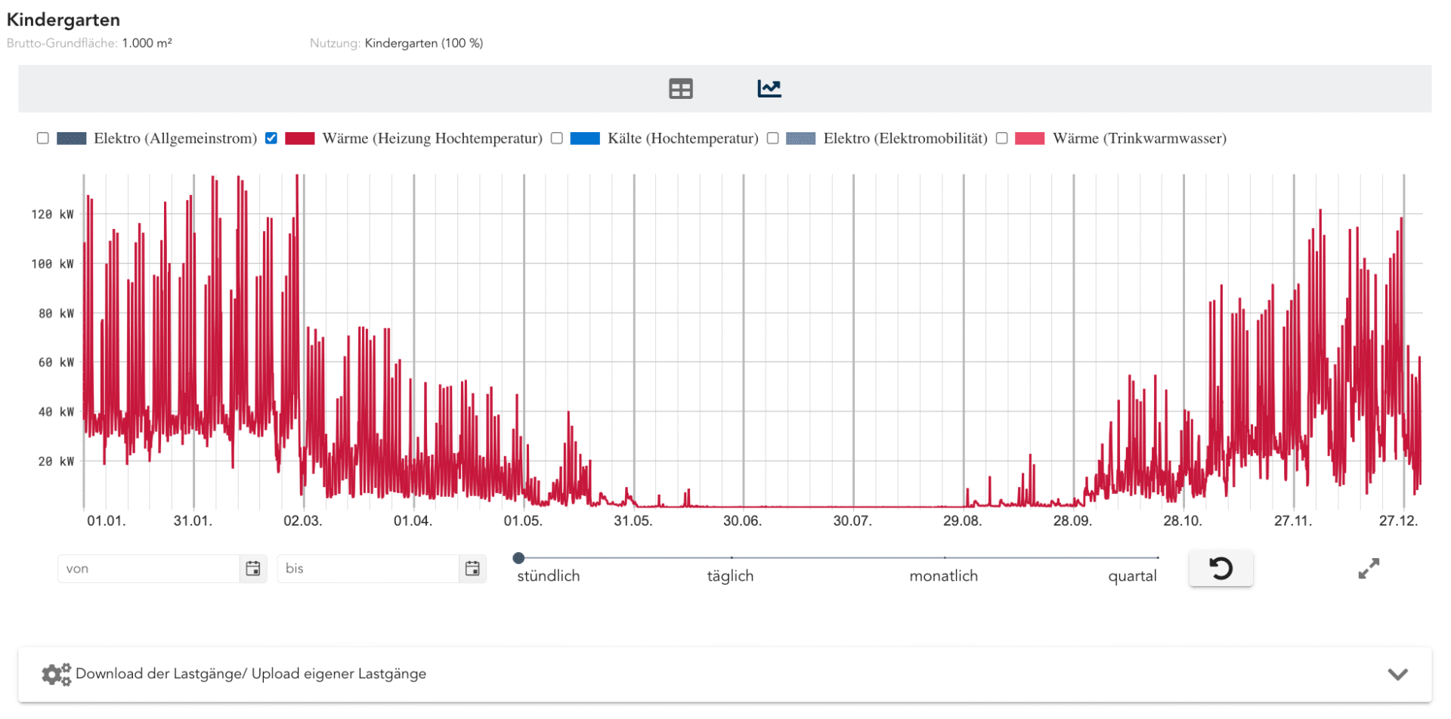
Task: Enable the Elektro (Allgemeinstrom) checkbox
Action: point(43,138)
